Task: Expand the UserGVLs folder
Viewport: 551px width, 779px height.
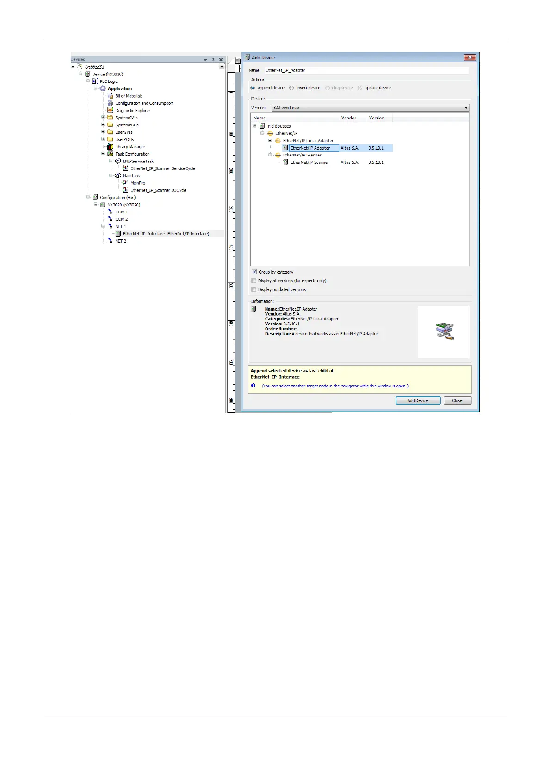Action: point(103,132)
